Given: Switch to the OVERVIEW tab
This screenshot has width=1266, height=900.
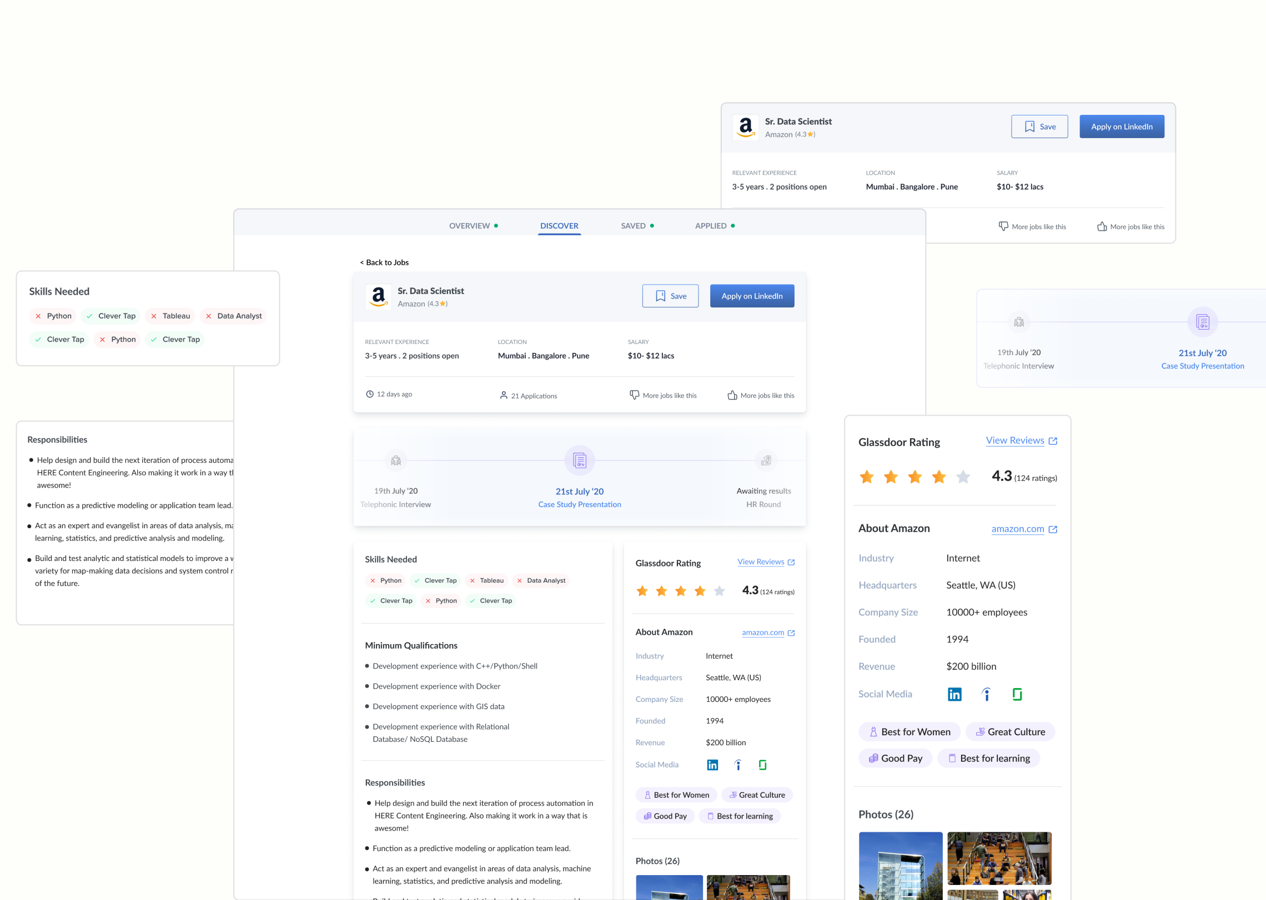Looking at the screenshot, I should 469,226.
